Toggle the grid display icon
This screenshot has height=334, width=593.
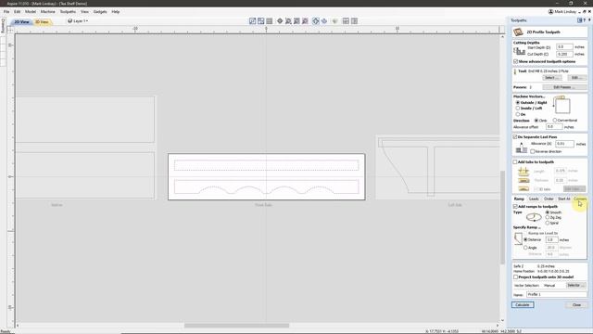point(270,21)
